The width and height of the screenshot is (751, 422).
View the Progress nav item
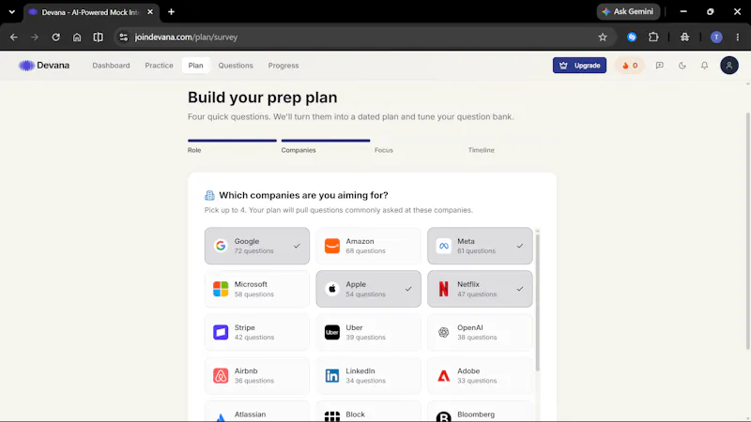[x=284, y=66]
